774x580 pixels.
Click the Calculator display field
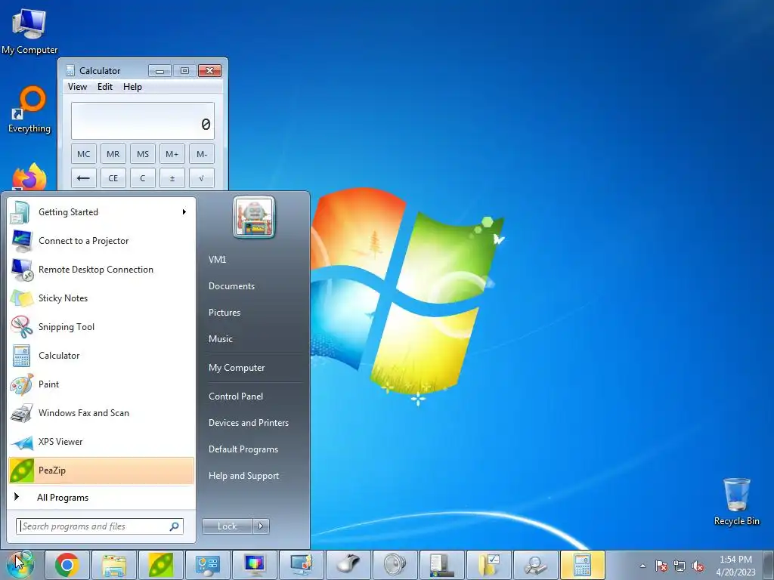click(x=143, y=121)
